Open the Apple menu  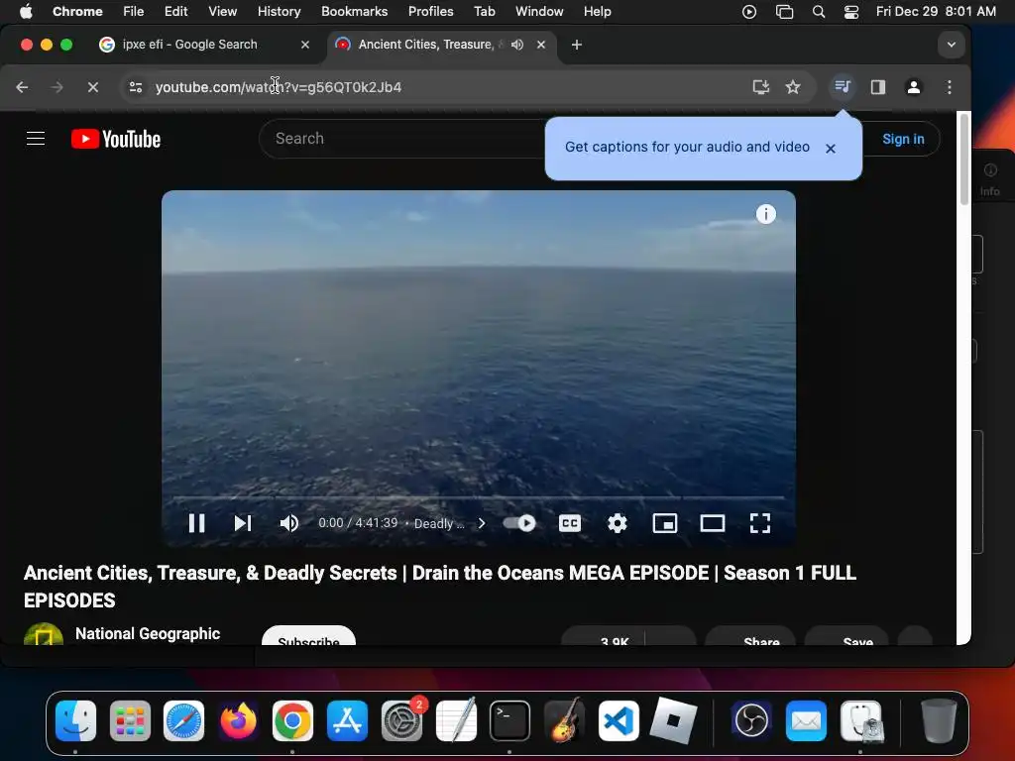coord(26,12)
